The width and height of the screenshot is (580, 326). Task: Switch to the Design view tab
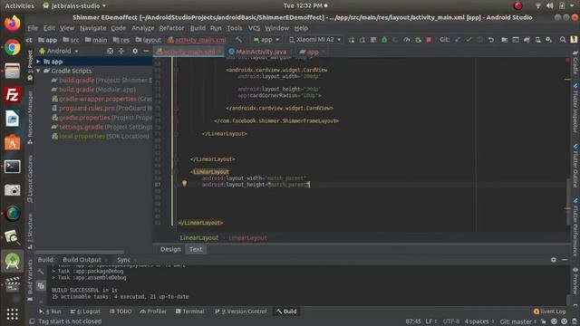pyautogui.click(x=170, y=249)
